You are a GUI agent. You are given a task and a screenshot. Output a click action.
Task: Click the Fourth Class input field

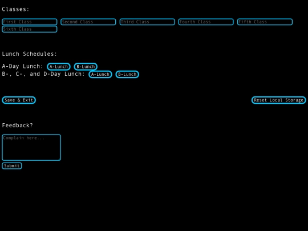206,22
